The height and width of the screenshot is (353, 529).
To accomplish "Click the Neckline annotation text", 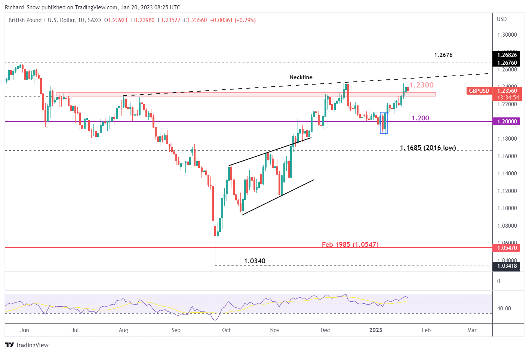I will pyautogui.click(x=301, y=77).
